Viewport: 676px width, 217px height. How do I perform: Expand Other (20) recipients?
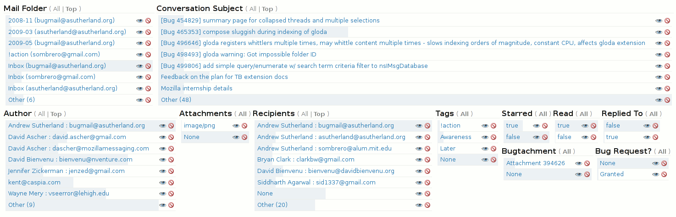272,205
